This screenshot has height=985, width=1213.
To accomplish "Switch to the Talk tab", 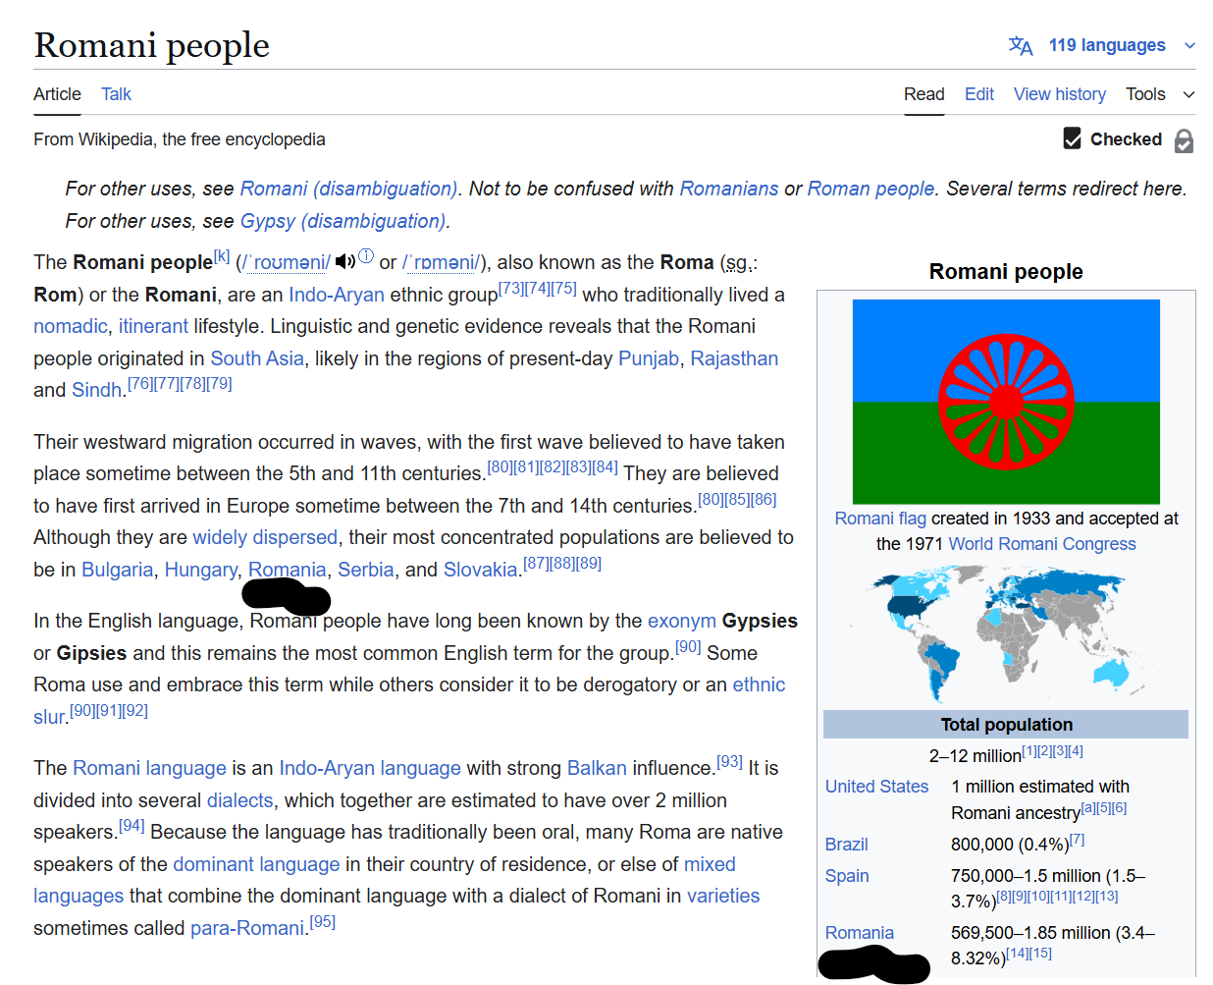I will click(116, 94).
